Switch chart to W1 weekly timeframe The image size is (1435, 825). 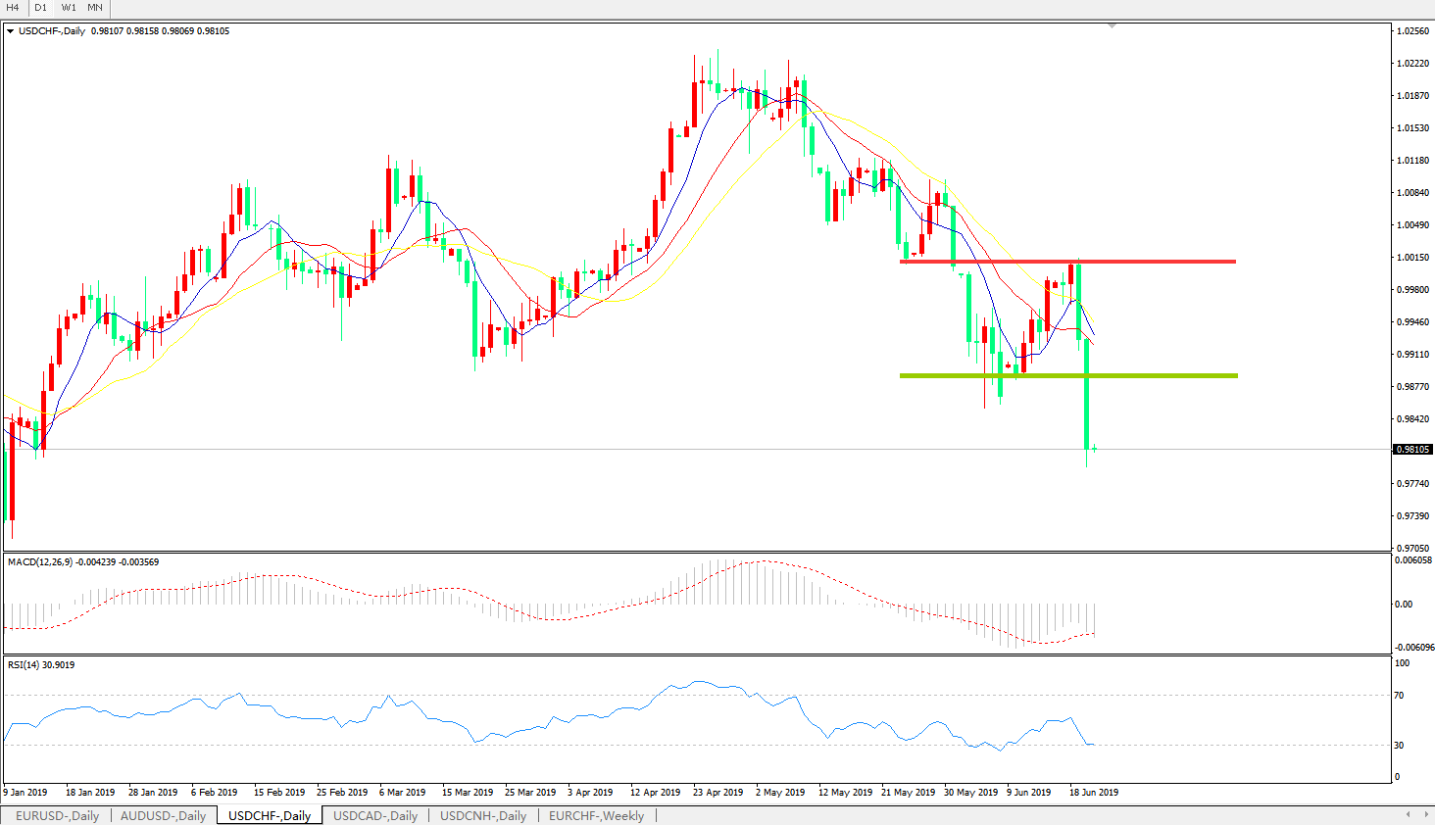tap(69, 8)
